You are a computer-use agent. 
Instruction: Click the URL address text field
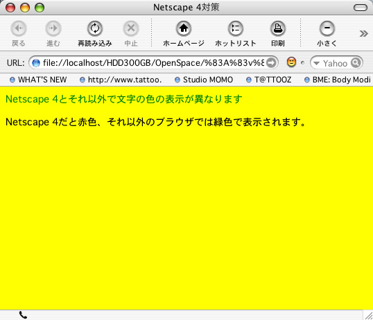click(x=153, y=63)
